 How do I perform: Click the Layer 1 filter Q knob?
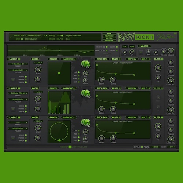pos(158,77)
